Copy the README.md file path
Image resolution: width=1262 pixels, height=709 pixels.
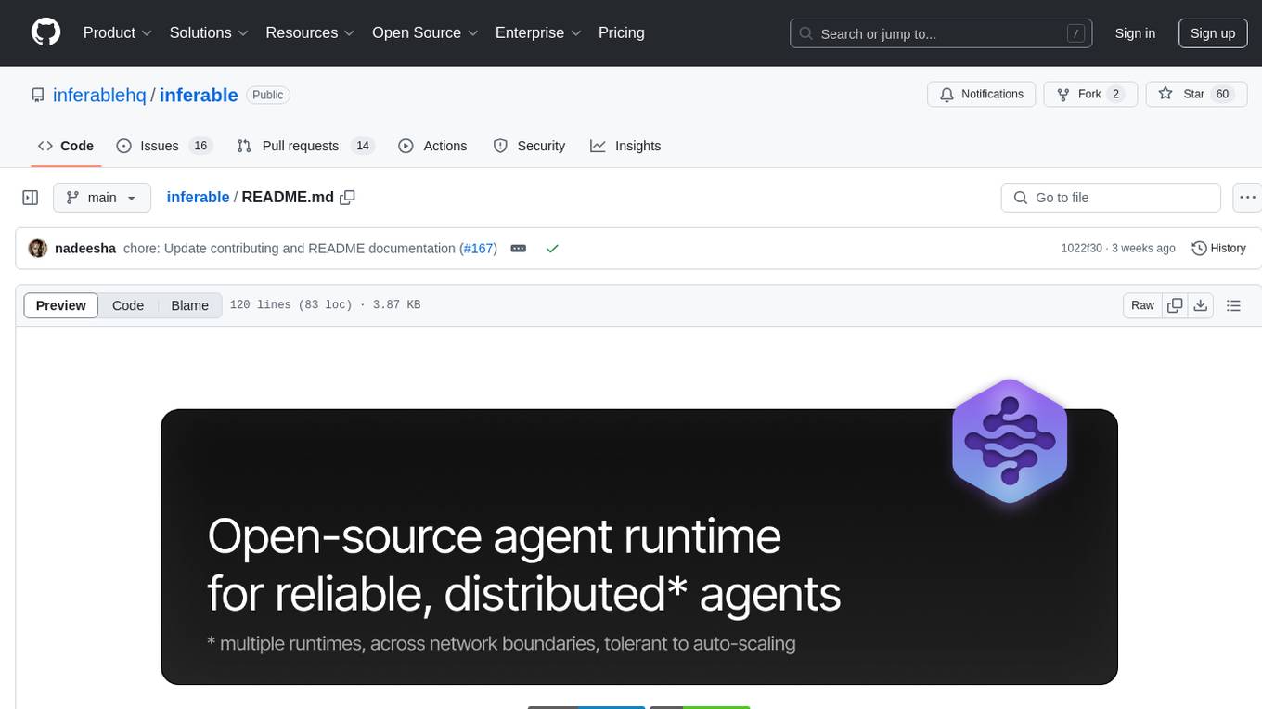(x=348, y=197)
